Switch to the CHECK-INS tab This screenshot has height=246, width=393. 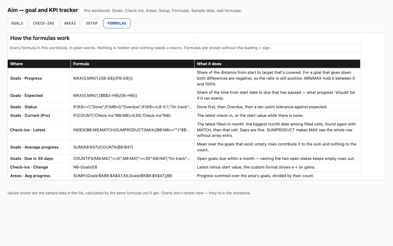(x=44, y=23)
